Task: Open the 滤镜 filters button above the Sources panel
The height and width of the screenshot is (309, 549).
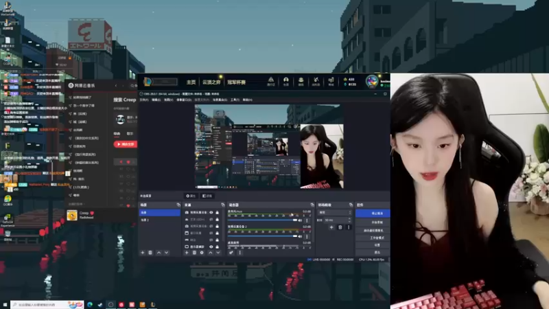Action: (x=207, y=196)
